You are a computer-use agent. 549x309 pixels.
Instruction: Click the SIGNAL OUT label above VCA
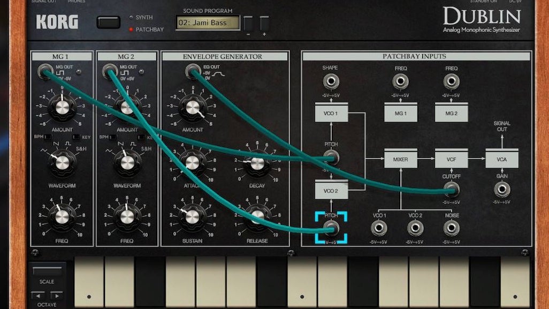tap(502, 126)
